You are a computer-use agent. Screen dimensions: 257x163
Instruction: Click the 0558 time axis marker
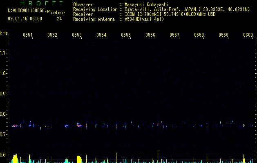[x=199, y=35]
